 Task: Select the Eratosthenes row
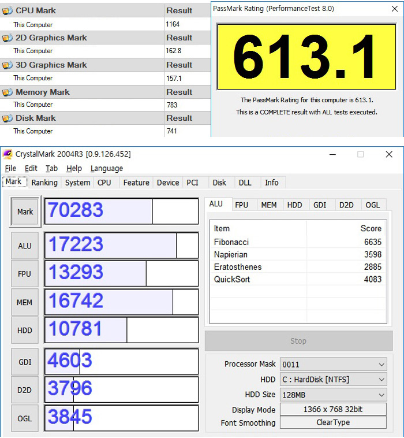[x=298, y=267]
